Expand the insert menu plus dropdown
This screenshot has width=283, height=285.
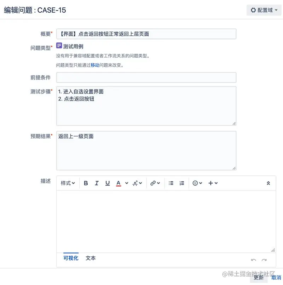pyautogui.click(x=211, y=183)
